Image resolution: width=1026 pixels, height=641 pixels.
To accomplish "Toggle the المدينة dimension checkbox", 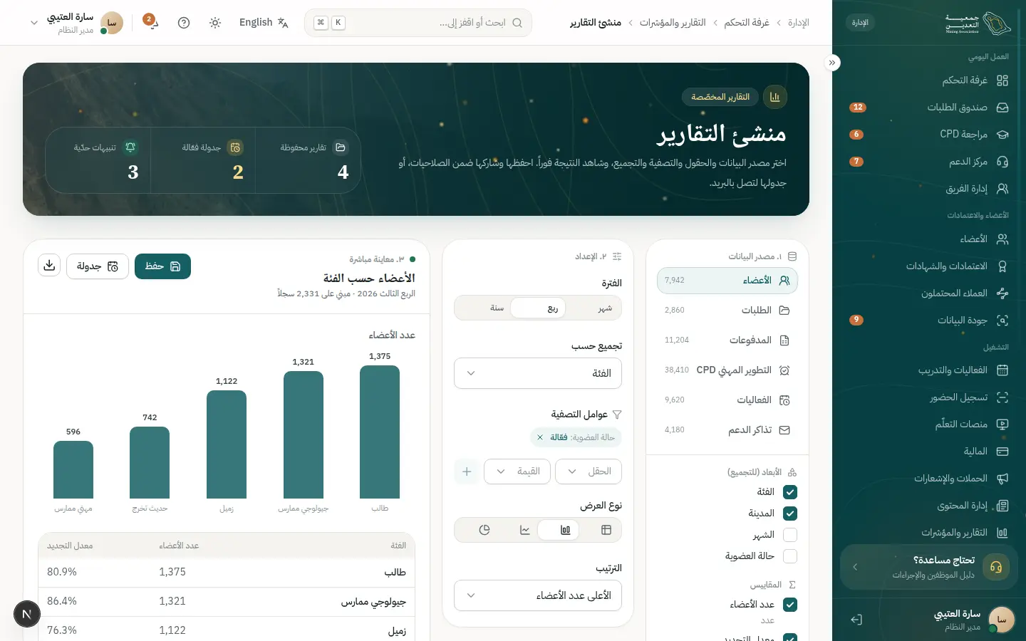I will click(x=789, y=514).
